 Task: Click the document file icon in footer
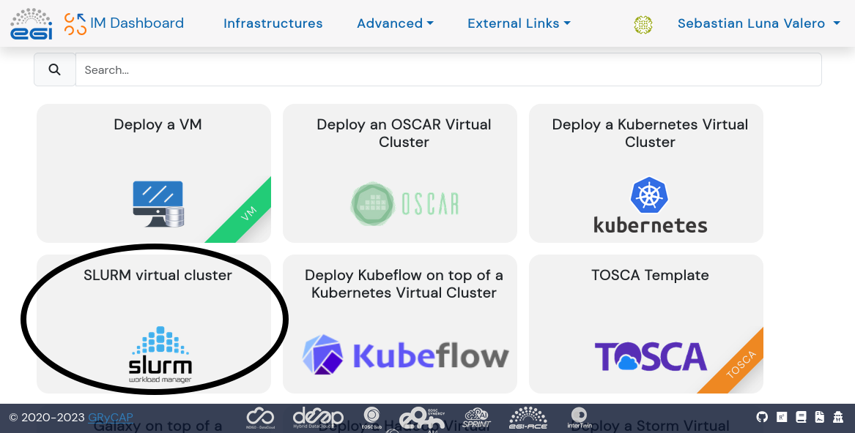click(x=819, y=417)
